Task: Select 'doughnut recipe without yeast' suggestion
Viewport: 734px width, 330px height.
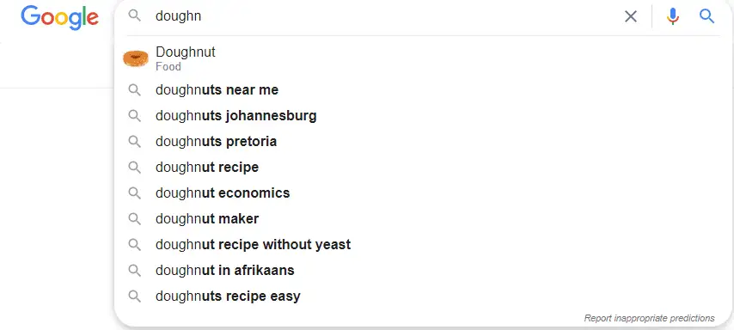Action: [x=423, y=244]
